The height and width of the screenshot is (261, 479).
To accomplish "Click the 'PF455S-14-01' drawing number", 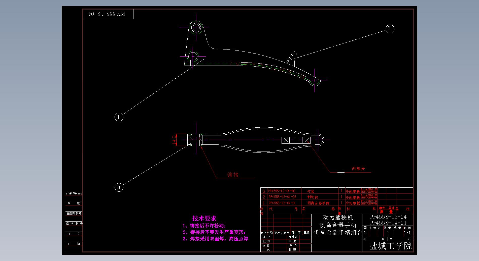I will click(388, 223).
